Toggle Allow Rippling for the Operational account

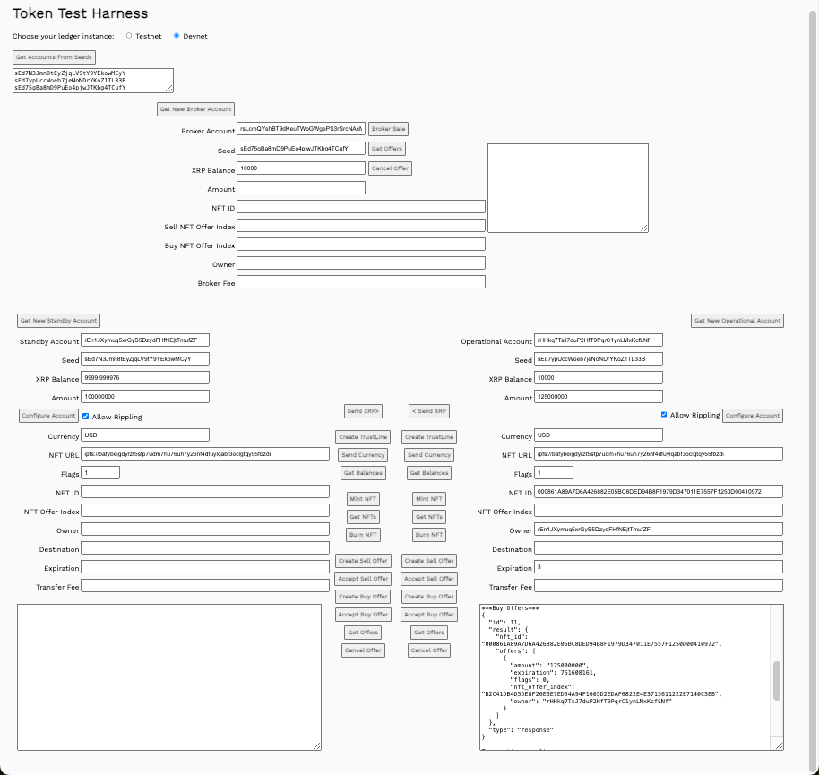tap(664, 415)
